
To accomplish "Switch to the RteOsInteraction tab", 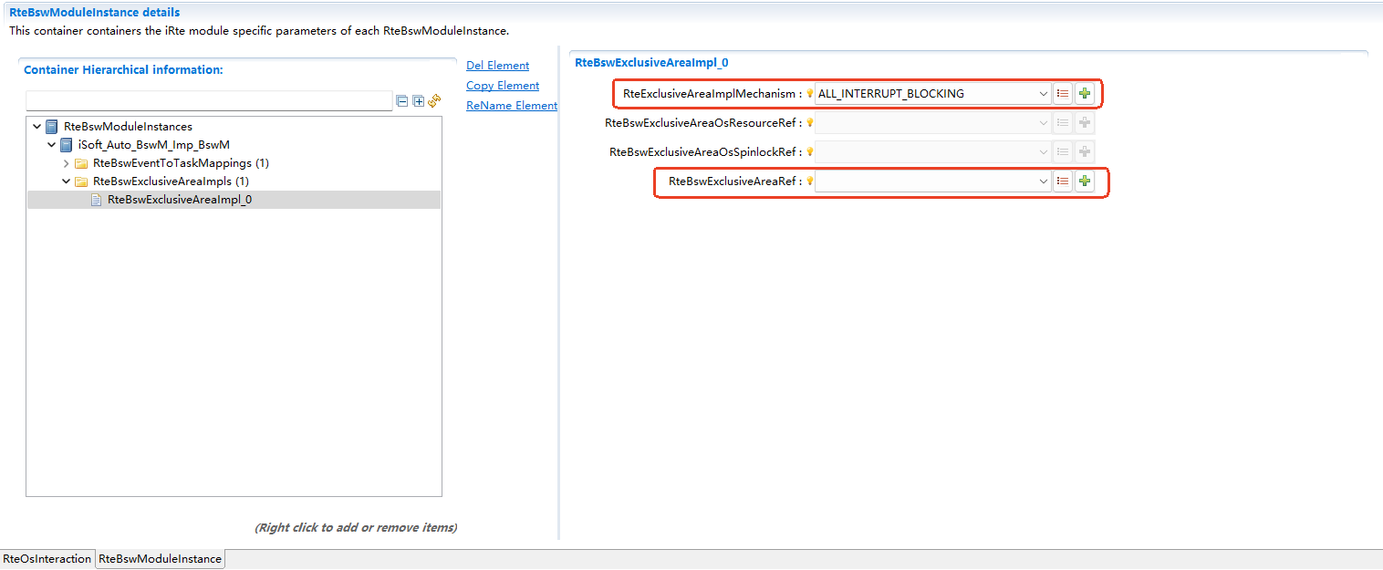I will click(47, 559).
